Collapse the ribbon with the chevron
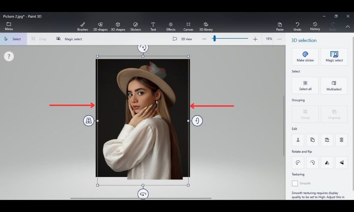This screenshot has width=354, height=212. [348, 26]
